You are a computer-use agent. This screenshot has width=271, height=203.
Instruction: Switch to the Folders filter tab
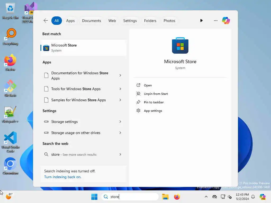pos(150,21)
